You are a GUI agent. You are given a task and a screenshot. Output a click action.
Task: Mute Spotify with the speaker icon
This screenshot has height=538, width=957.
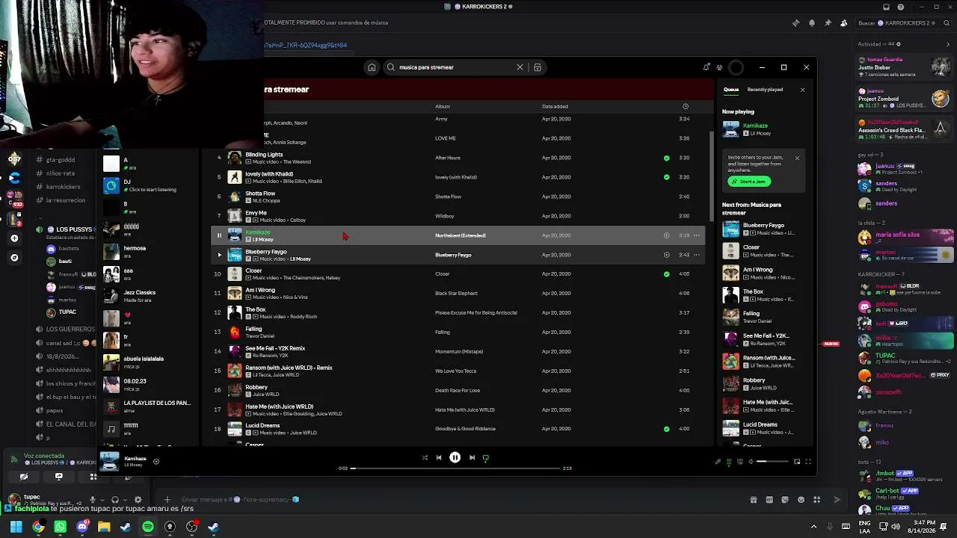pyautogui.click(x=751, y=462)
